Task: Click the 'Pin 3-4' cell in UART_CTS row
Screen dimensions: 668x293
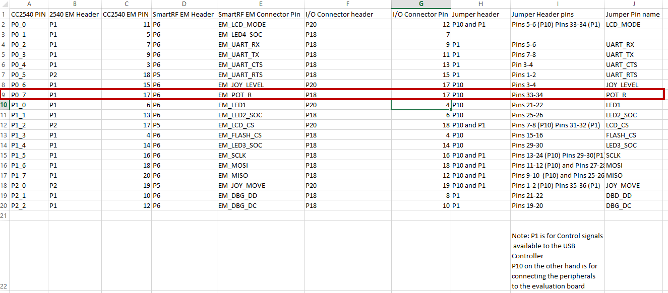Action: pos(558,64)
